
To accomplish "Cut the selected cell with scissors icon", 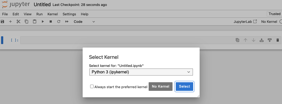I will pos(18,21).
